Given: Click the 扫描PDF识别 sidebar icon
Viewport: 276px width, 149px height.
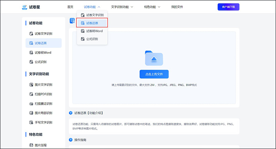Looking at the screenshot, I should pyautogui.click(x=31, y=94).
